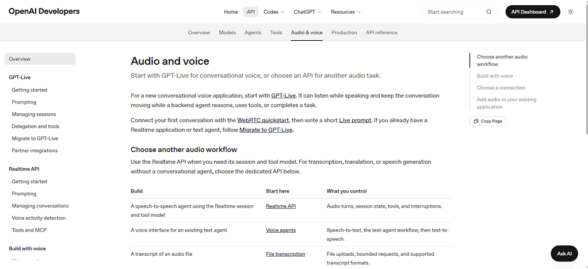Select the Audio & voice tab
The image size is (588, 269).
coord(307,33)
